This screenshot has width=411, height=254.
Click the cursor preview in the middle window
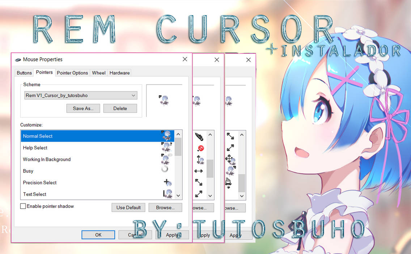(196, 101)
